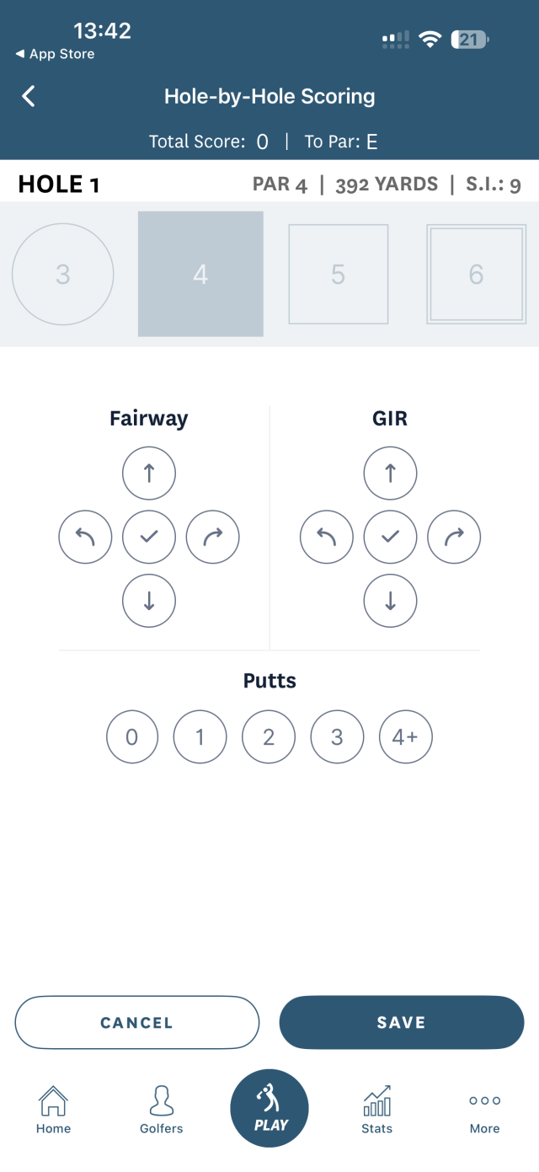This screenshot has width=539, height=1172.
Task: Select 2 putts
Action: [x=269, y=737]
